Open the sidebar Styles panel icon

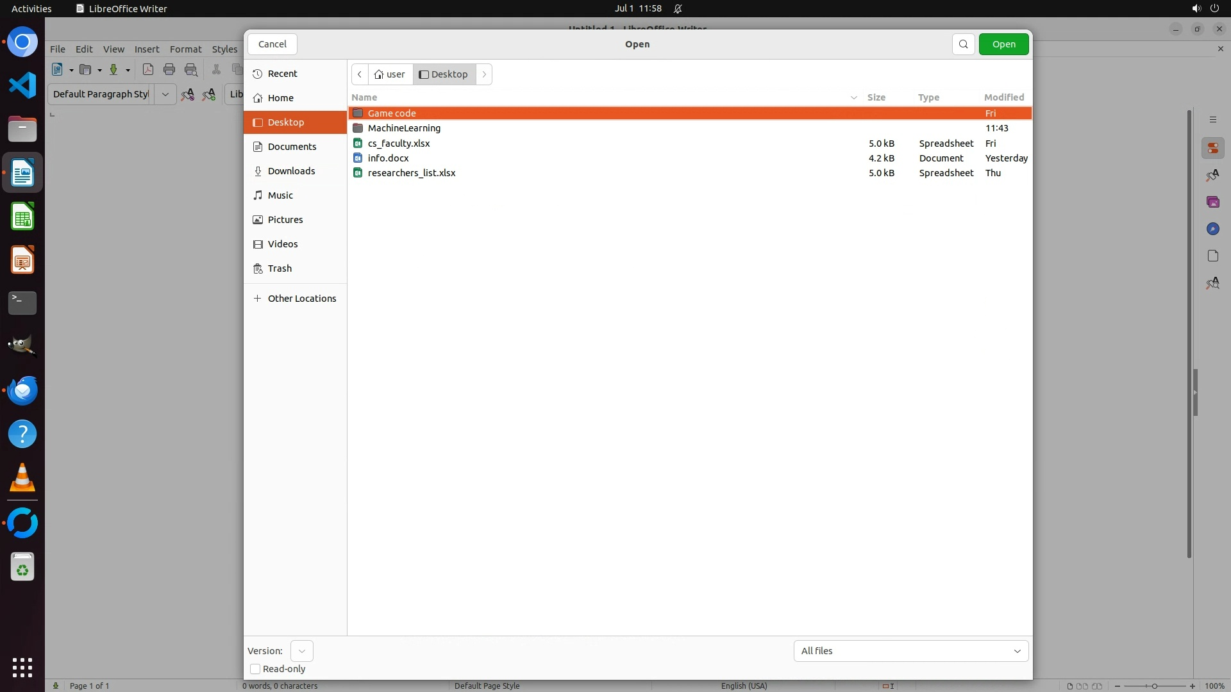point(1212,176)
